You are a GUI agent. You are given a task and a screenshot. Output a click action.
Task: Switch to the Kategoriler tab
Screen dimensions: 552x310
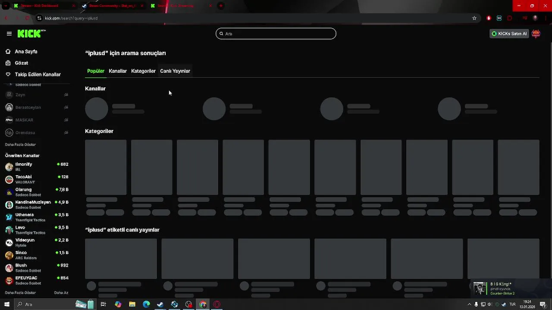[143, 71]
